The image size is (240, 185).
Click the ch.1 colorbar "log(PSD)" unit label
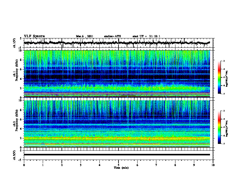(227, 79)
